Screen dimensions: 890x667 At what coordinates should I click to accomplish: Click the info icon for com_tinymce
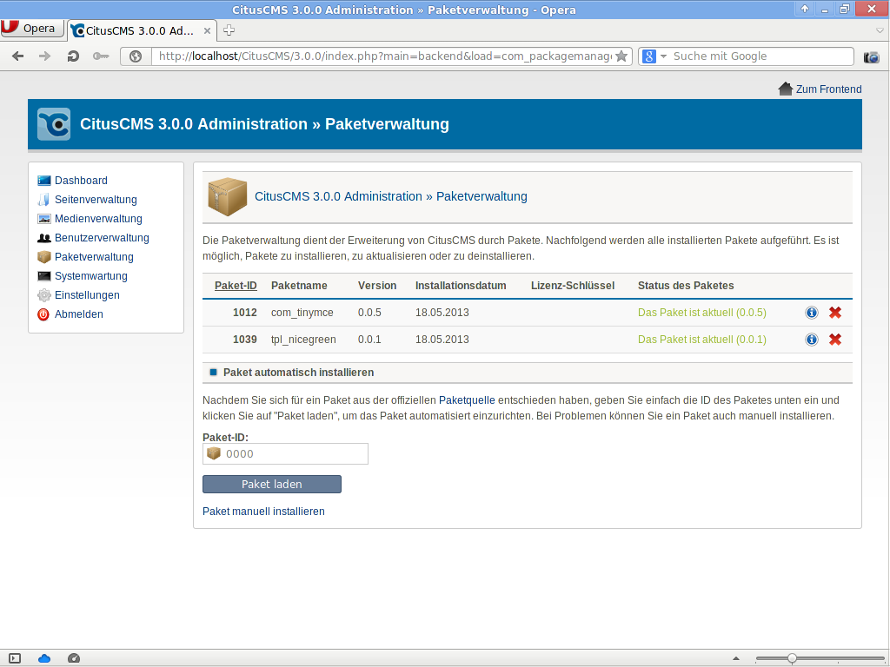coord(812,313)
